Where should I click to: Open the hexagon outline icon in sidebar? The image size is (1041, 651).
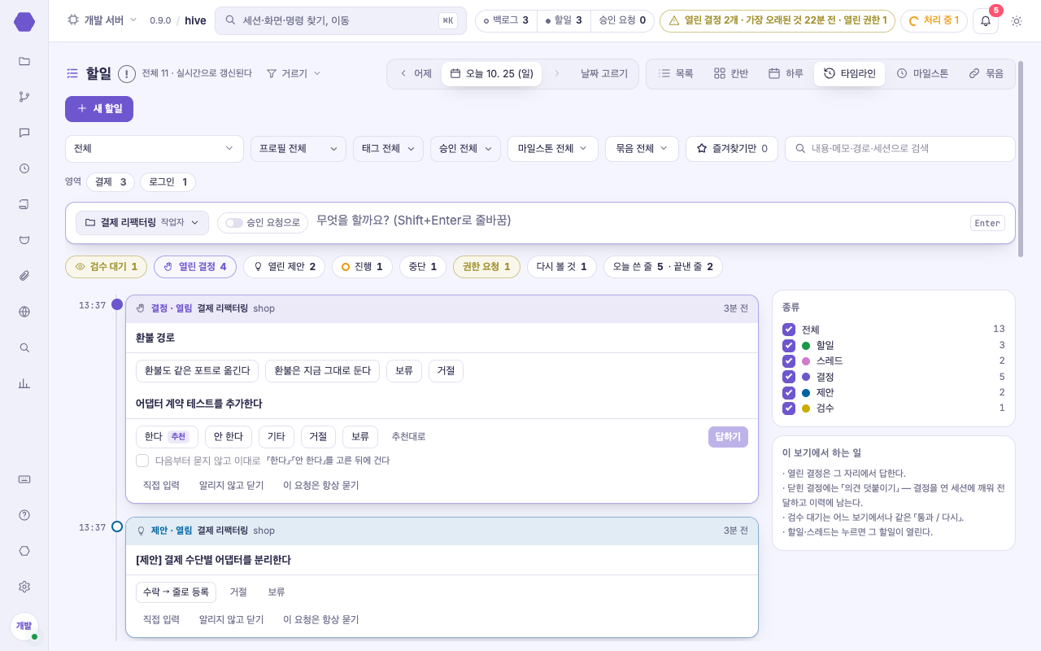24,551
